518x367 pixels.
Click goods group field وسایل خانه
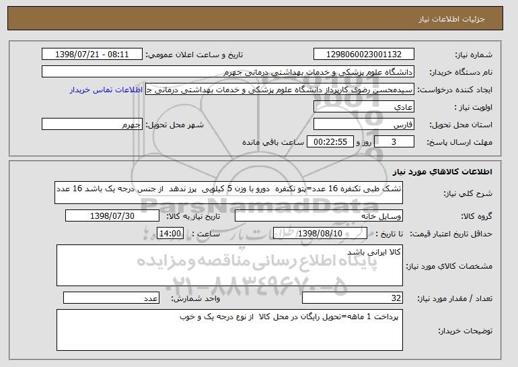319,216
